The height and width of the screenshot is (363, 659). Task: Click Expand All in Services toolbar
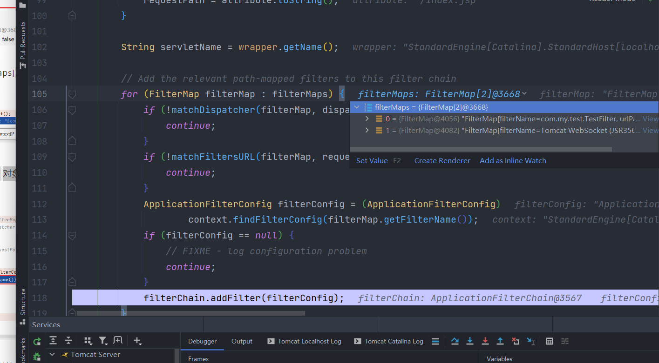pos(53,341)
